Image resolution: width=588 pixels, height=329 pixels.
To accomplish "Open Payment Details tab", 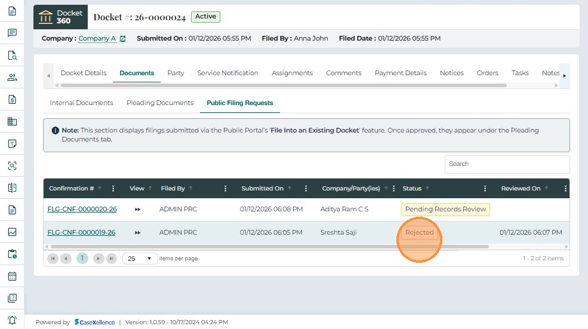I will point(401,73).
